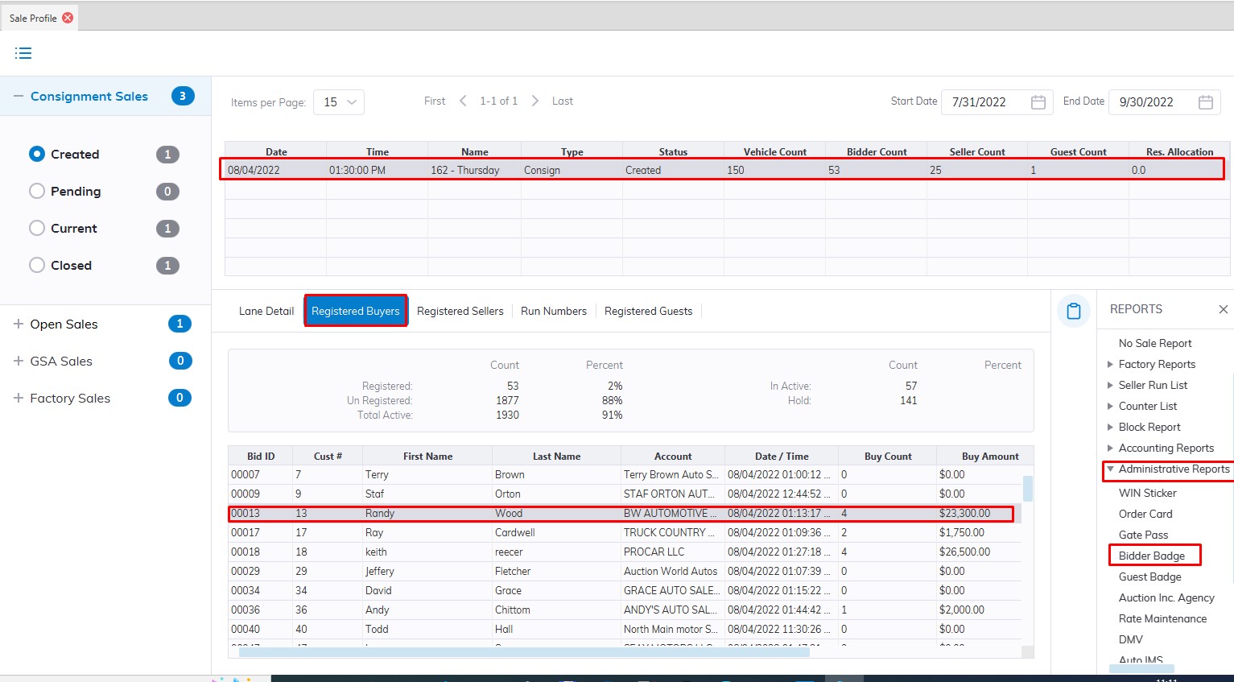Open the Items per Page dropdown
This screenshot has width=1234, height=682.
[339, 102]
